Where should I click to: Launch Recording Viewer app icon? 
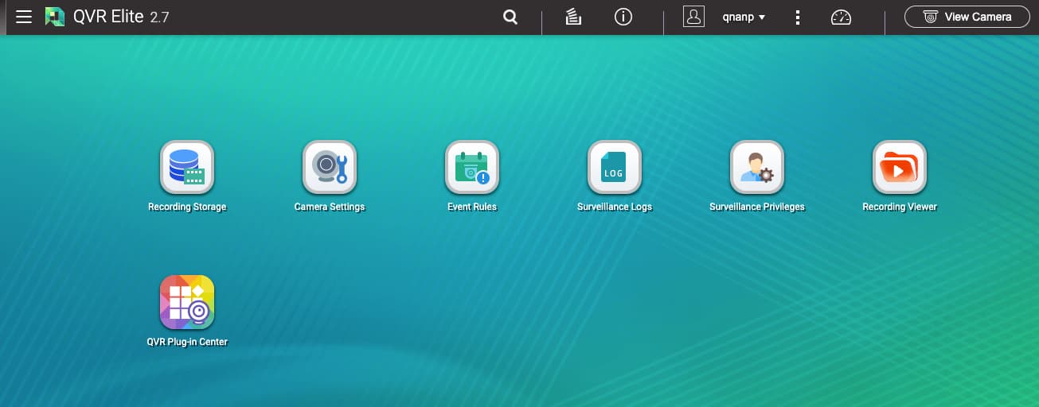(x=900, y=167)
